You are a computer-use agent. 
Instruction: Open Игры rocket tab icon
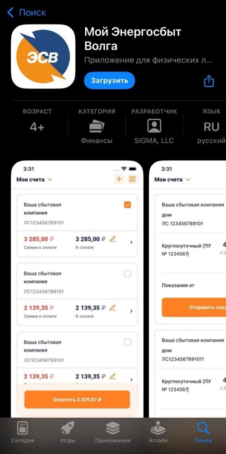point(68,428)
